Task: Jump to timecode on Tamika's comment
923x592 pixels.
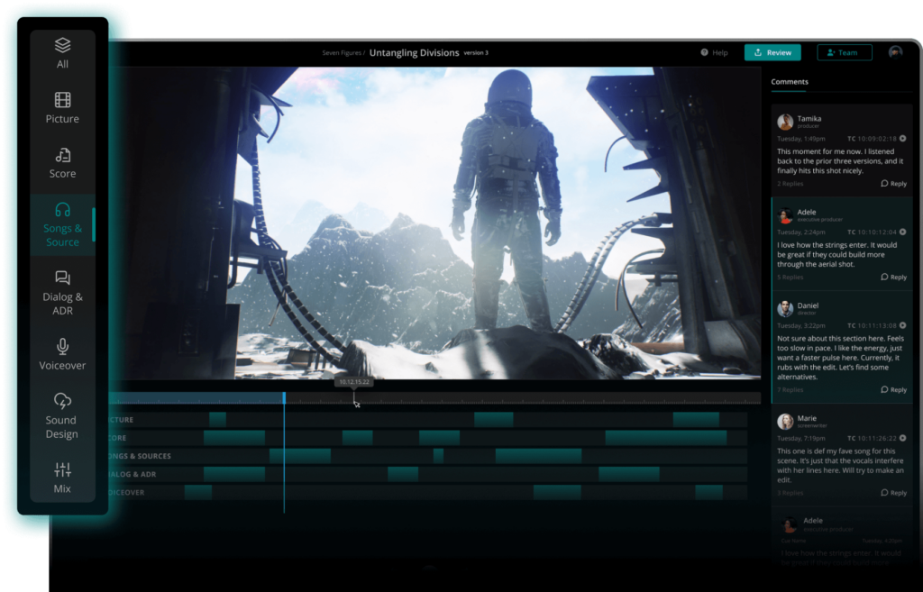Action: point(902,139)
